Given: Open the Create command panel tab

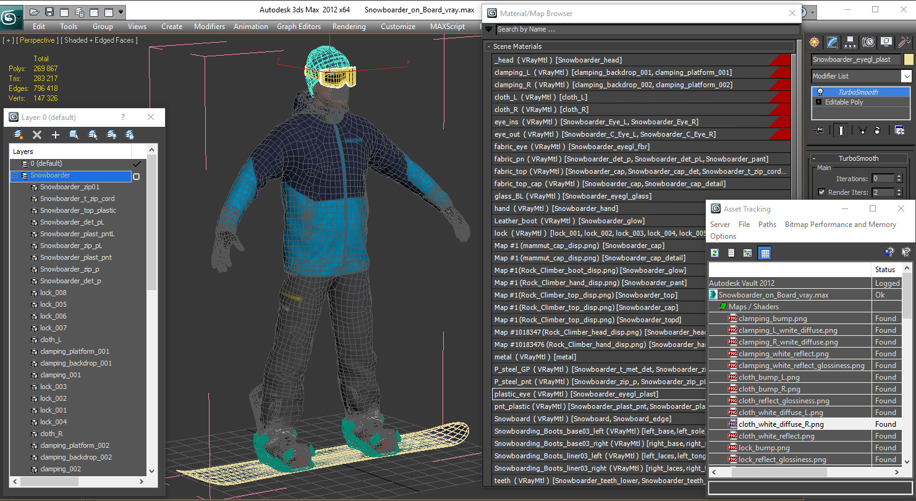Looking at the screenshot, I should pyautogui.click(x=815, y=42).
